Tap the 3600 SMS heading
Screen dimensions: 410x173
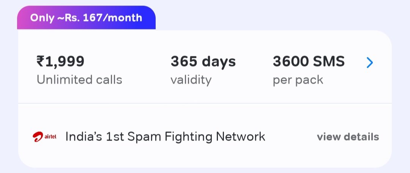[309, 61]
